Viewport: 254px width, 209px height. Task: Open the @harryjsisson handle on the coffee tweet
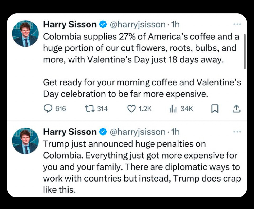137,25
